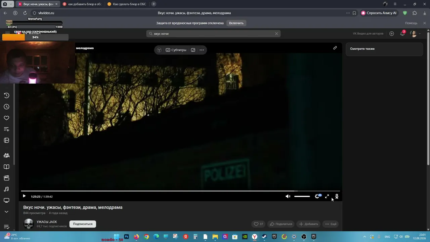
Task: Share the video via Поделиться
Action: (x=281, y=224)
